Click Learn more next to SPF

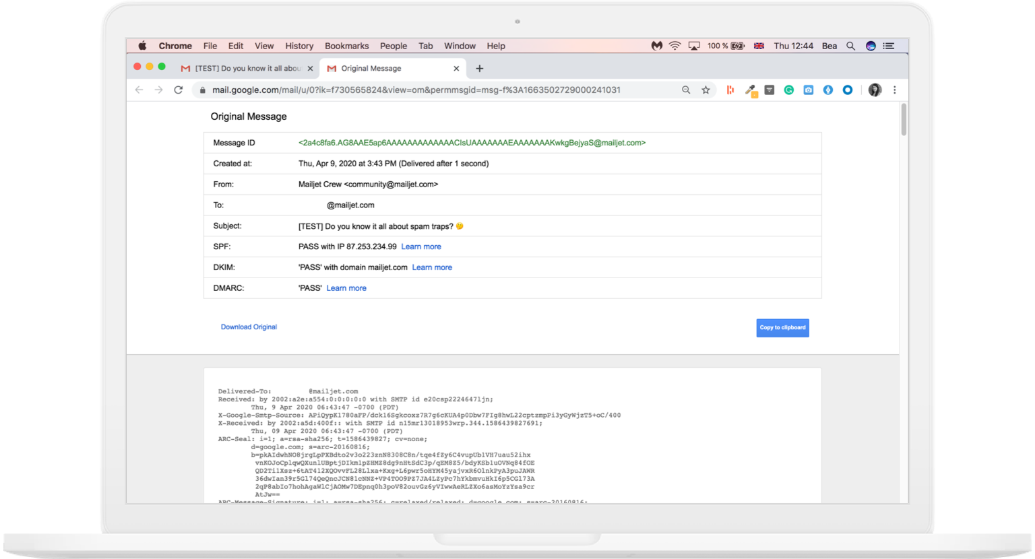421,246
